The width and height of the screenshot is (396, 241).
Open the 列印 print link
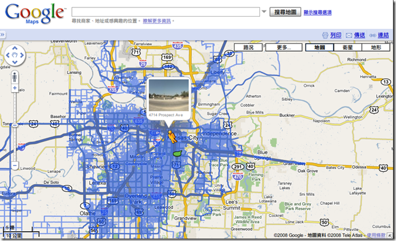(336, 35)
